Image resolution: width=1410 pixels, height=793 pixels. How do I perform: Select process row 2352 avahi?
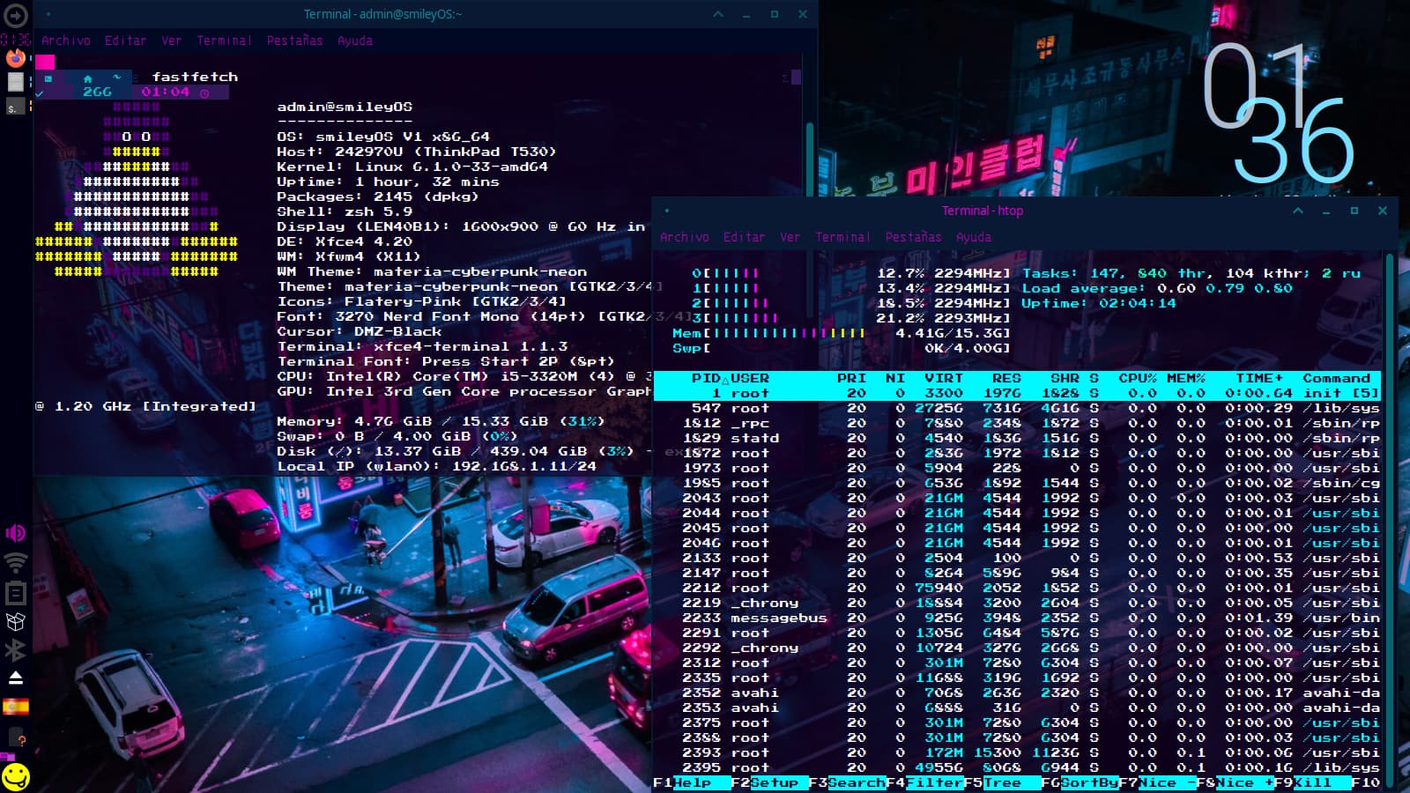tap(1018, 693)
